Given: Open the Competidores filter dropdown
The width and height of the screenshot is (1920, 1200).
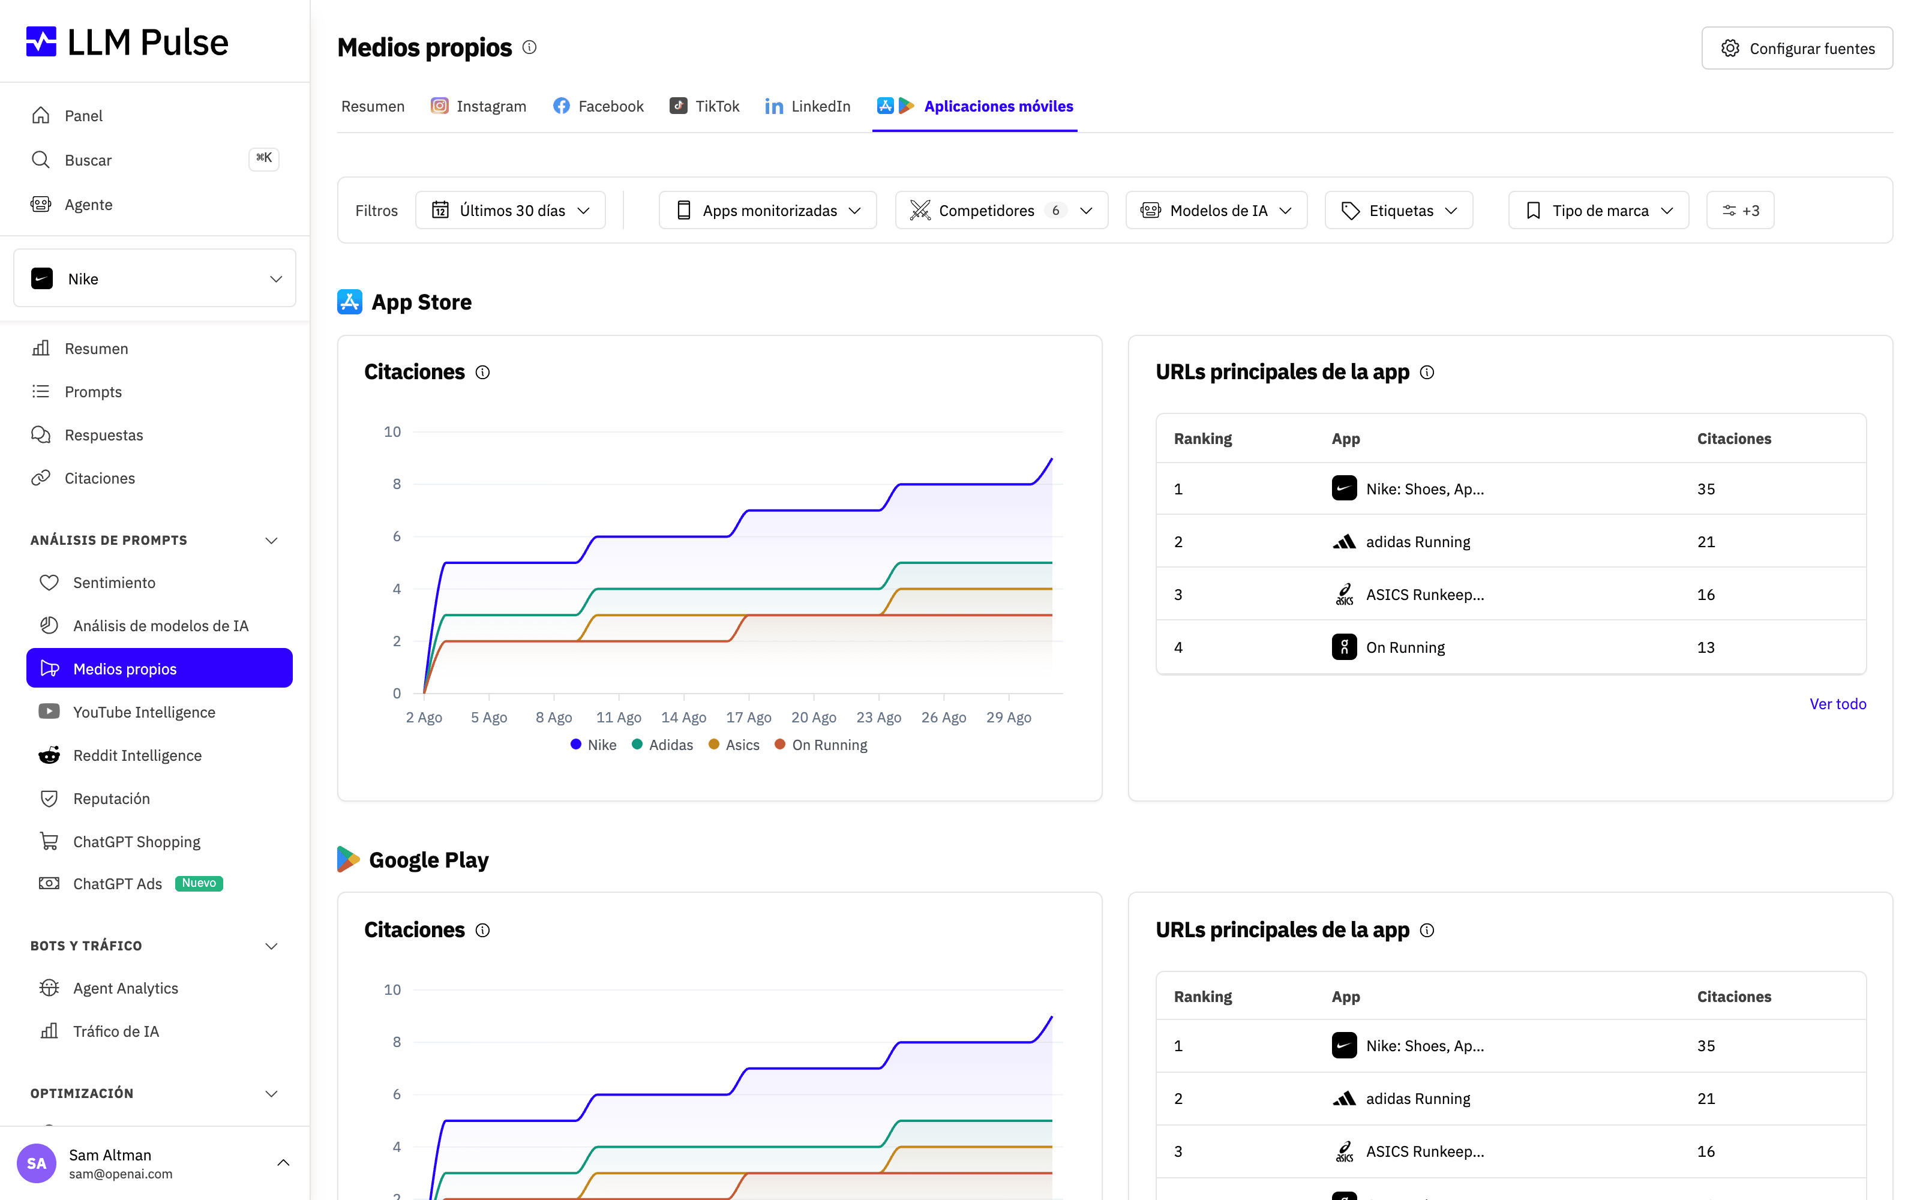Looking at the screenshot, I should coord(1001,211).
